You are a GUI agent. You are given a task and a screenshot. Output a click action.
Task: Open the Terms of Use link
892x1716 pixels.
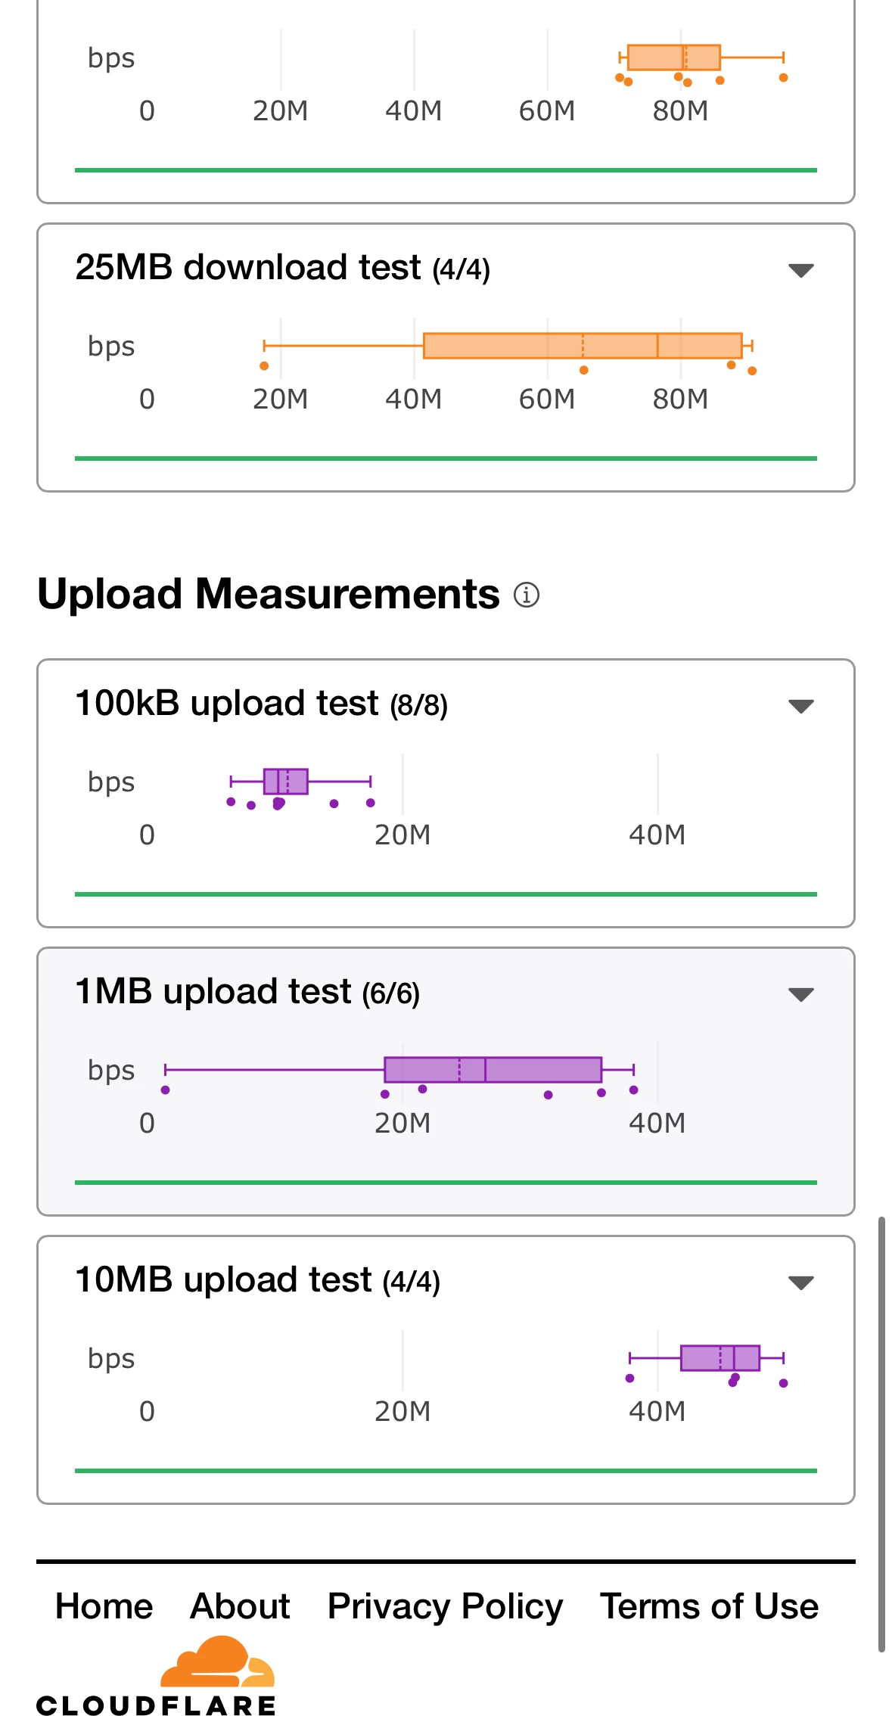[709, 1606]
